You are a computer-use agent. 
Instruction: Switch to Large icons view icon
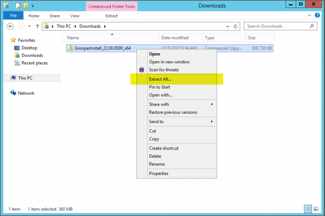(316, 209)
